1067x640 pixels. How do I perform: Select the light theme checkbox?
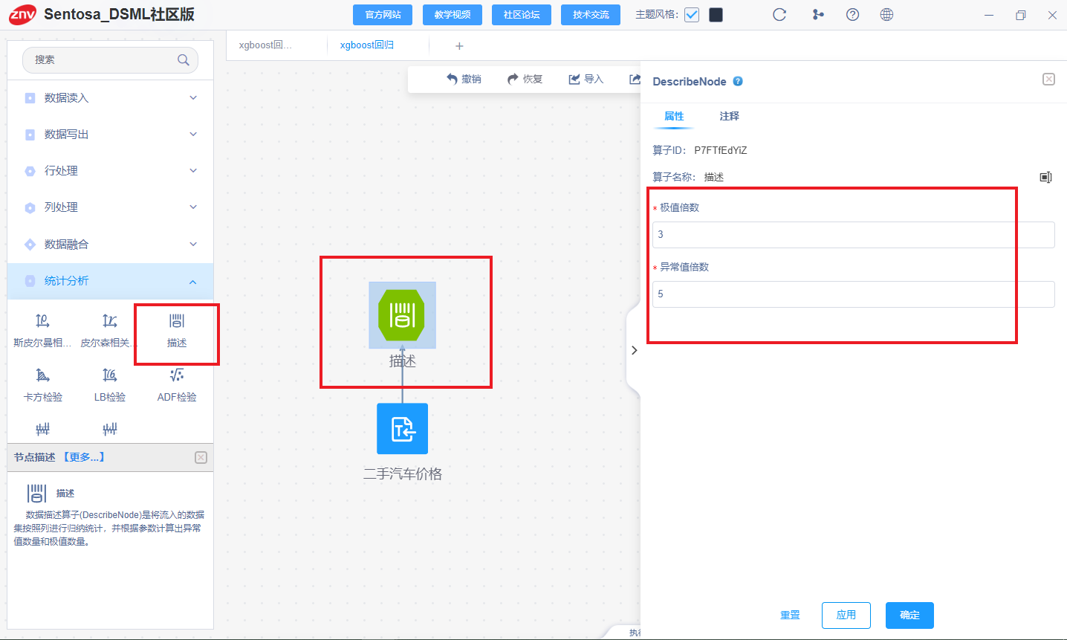click(x=692, y=15)
